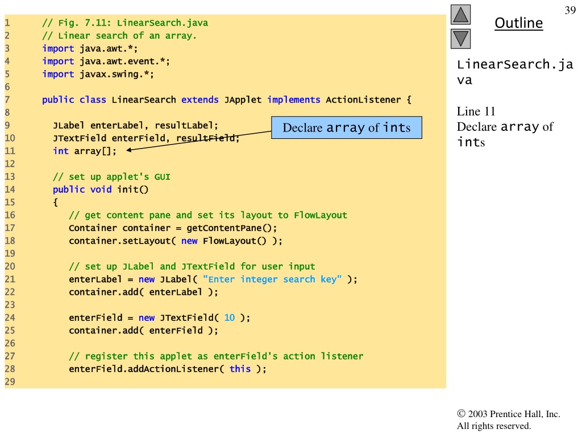The height and width of the screenshot is (437, 582).
Task: Click 'Declare array of ints' sidebar description
Action: coord(505,134)
